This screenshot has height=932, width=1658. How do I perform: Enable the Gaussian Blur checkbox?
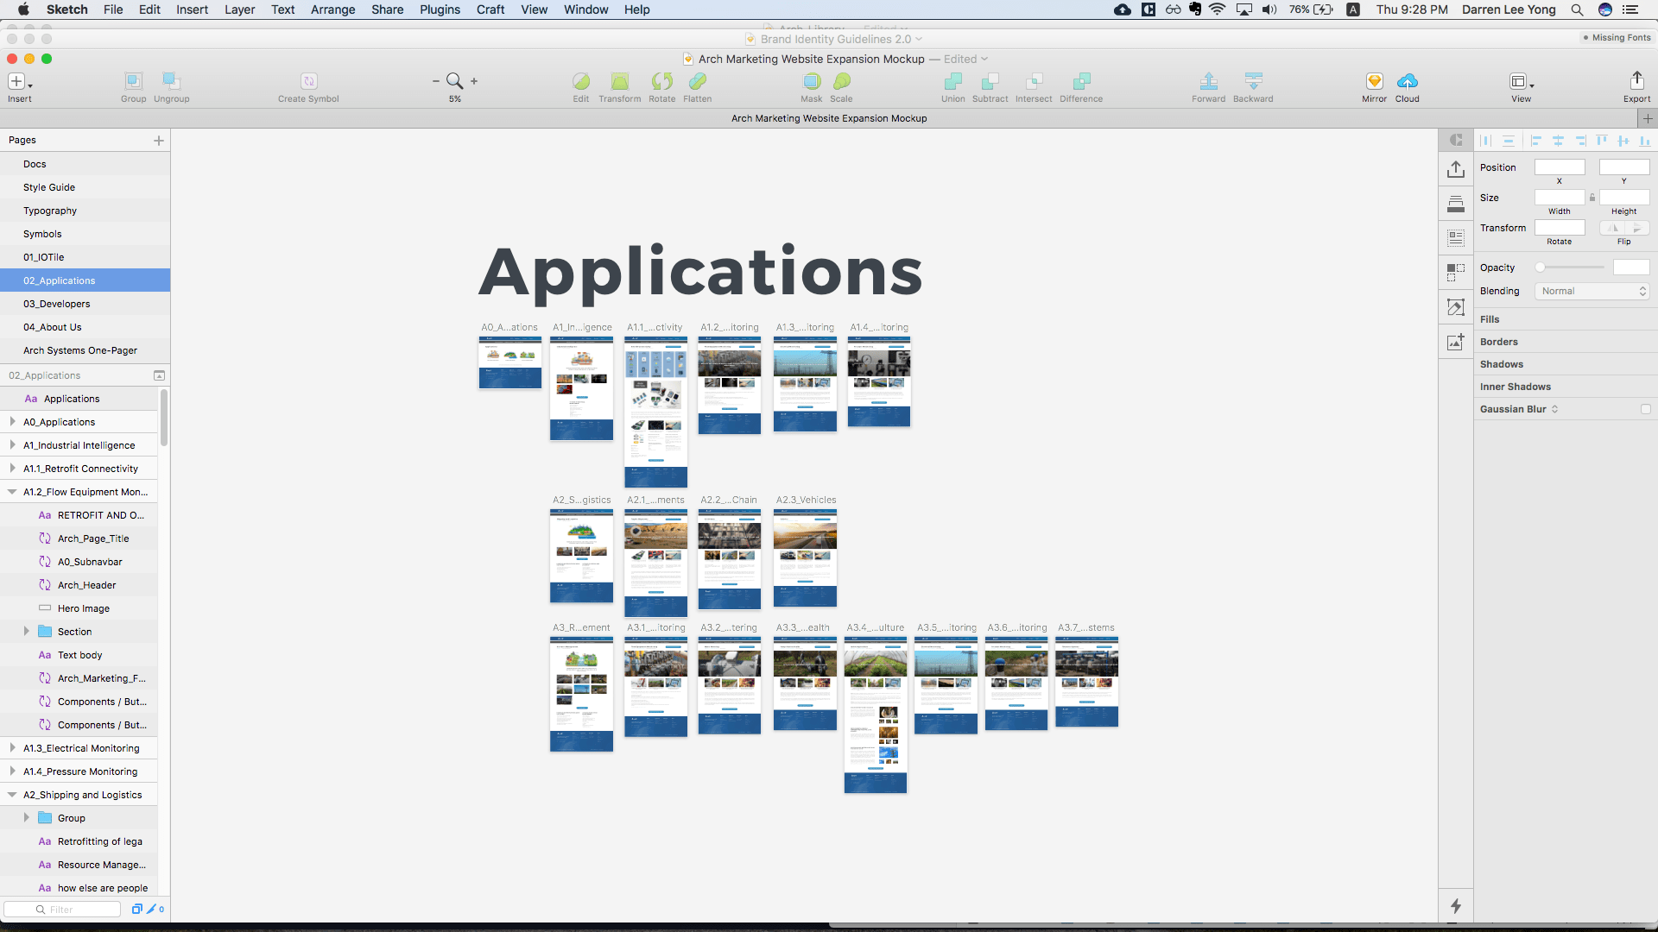pos(1645,410)
